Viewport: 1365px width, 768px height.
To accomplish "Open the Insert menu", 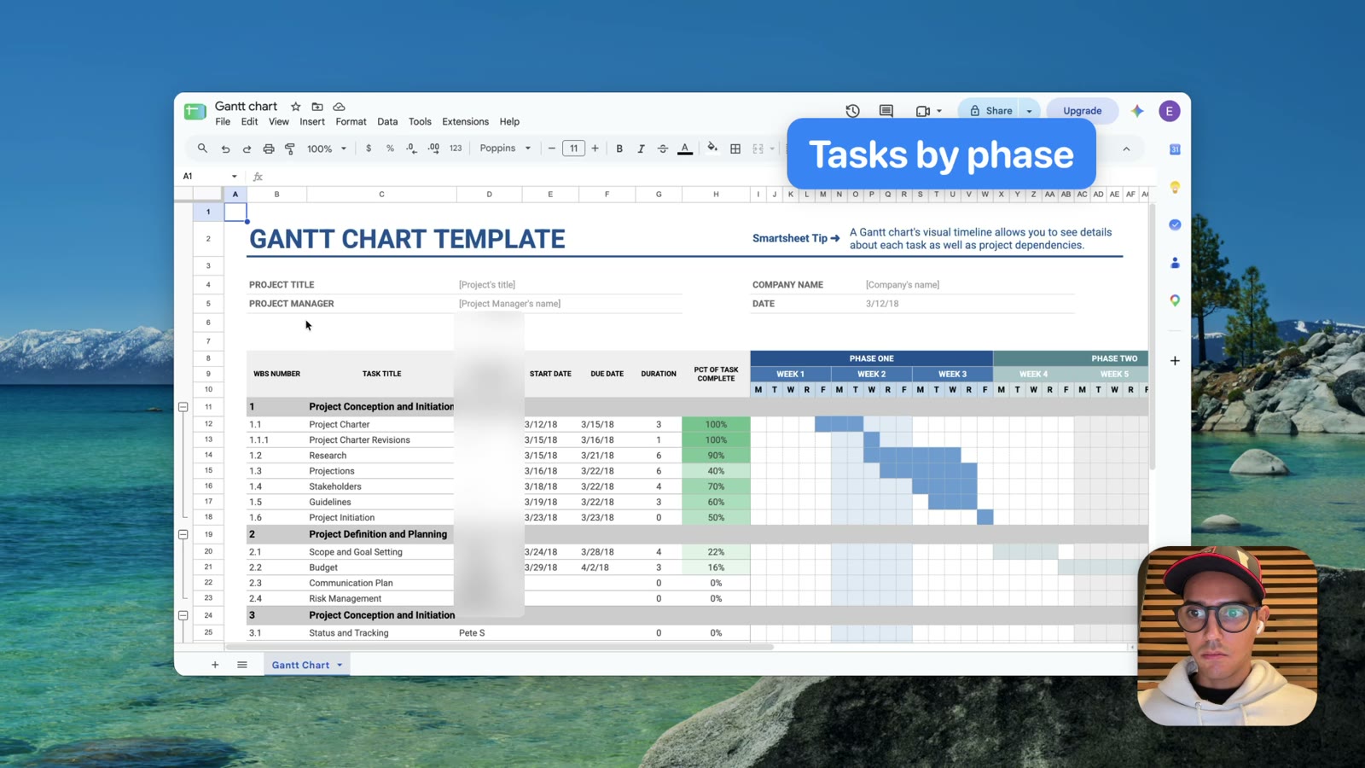I will [x=312, y=122].
